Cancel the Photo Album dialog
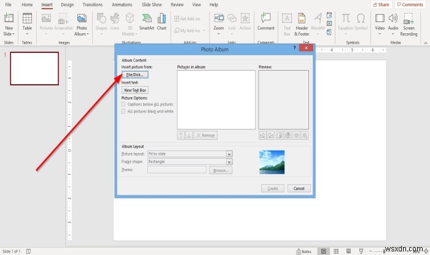Image resolution: width=430 pixels, height=255 pixels. coord(299,189)
